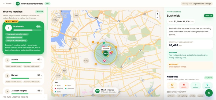
Task: Click the number 1 rank circle
Action: (8, 28)
